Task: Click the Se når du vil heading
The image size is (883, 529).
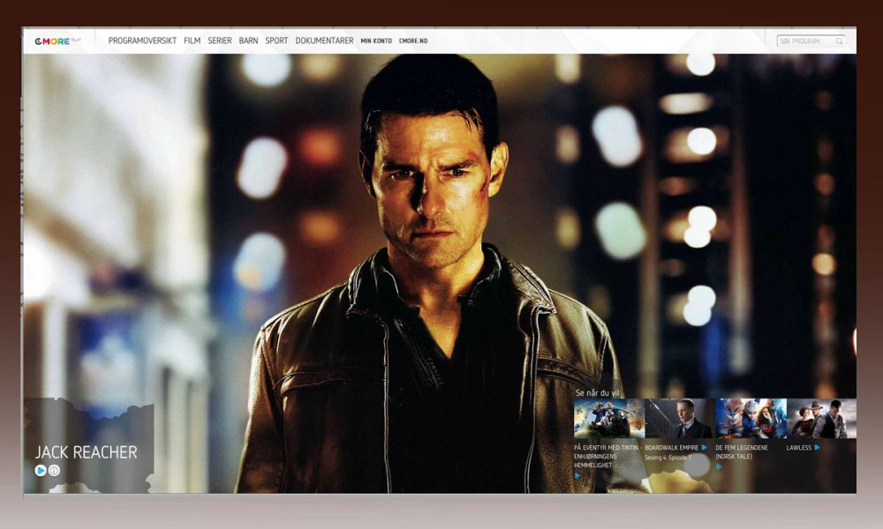Action: pyautogui.click(x=598, y=393)
